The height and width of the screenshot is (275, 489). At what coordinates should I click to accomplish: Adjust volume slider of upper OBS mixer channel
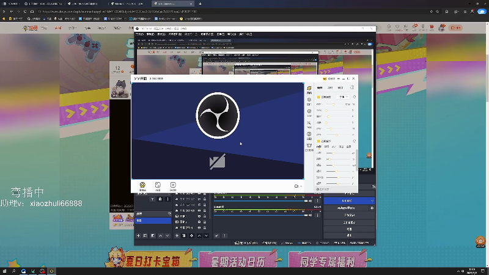260,201
